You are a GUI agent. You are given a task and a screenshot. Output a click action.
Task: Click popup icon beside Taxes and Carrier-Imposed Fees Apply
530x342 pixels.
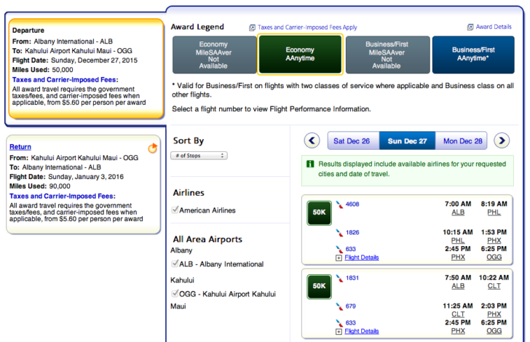(x=252, y=28)
